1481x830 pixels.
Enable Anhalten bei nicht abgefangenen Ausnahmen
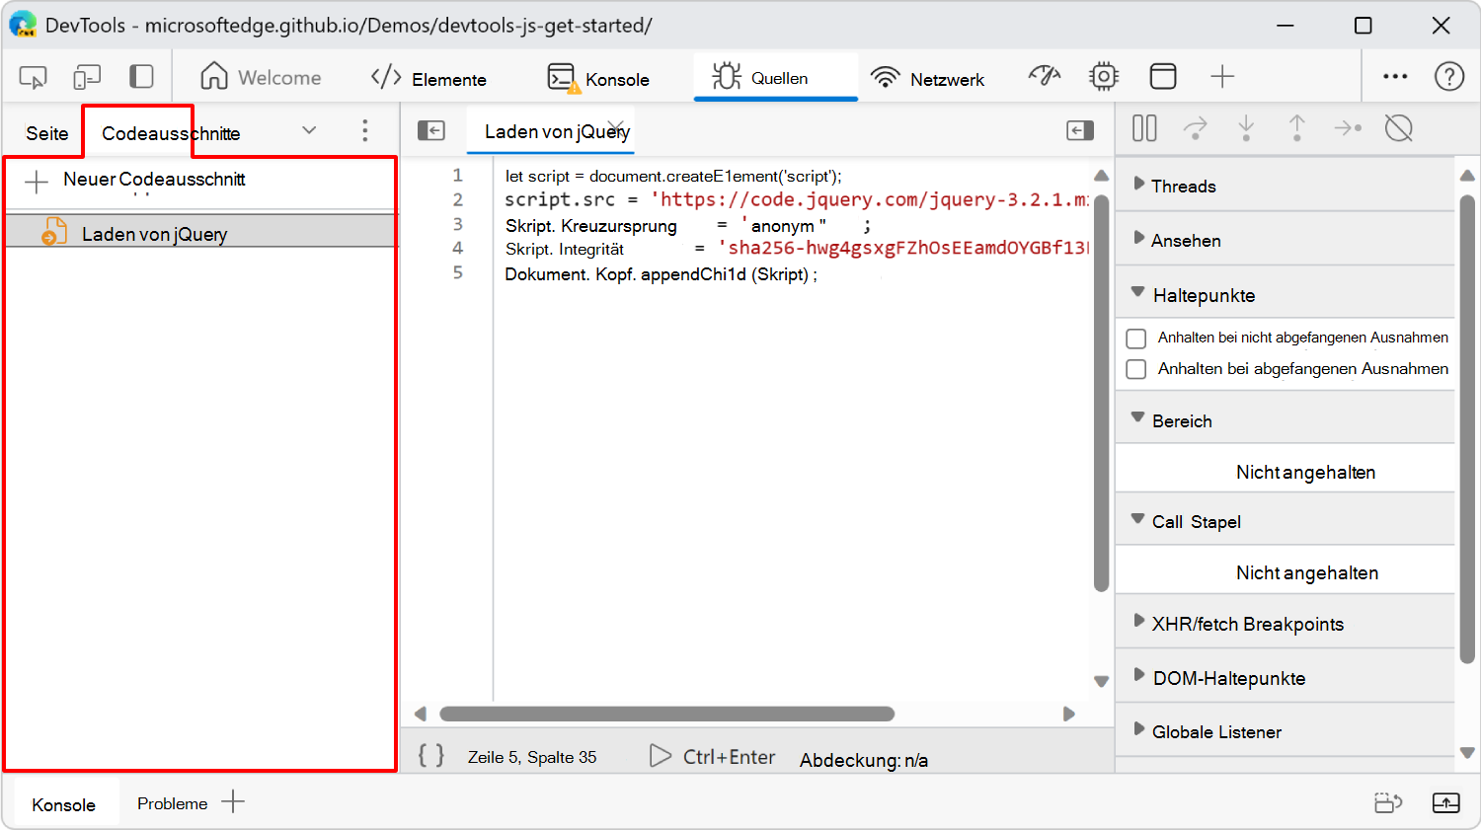1135,338
